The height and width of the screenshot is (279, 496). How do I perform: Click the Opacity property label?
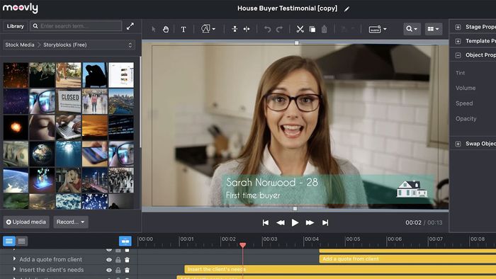466,119
